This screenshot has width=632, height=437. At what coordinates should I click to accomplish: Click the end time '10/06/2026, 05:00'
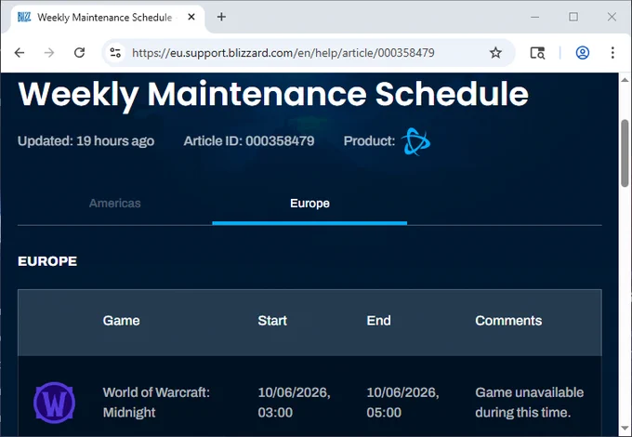[403, 403]
